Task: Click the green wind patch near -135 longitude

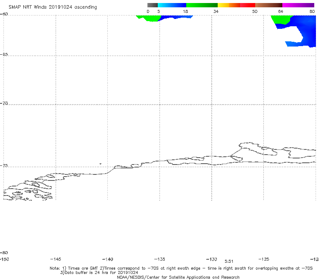Action: 150,18
